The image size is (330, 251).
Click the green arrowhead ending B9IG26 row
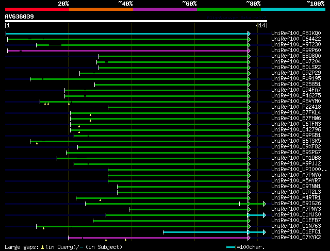[265, 204]
